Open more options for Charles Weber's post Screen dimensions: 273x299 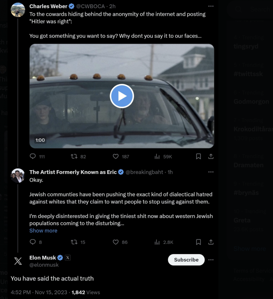tap(211, 6)
